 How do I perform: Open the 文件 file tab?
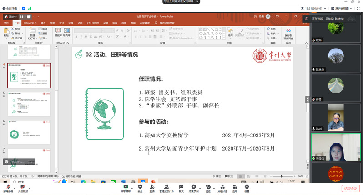[6, 23]
